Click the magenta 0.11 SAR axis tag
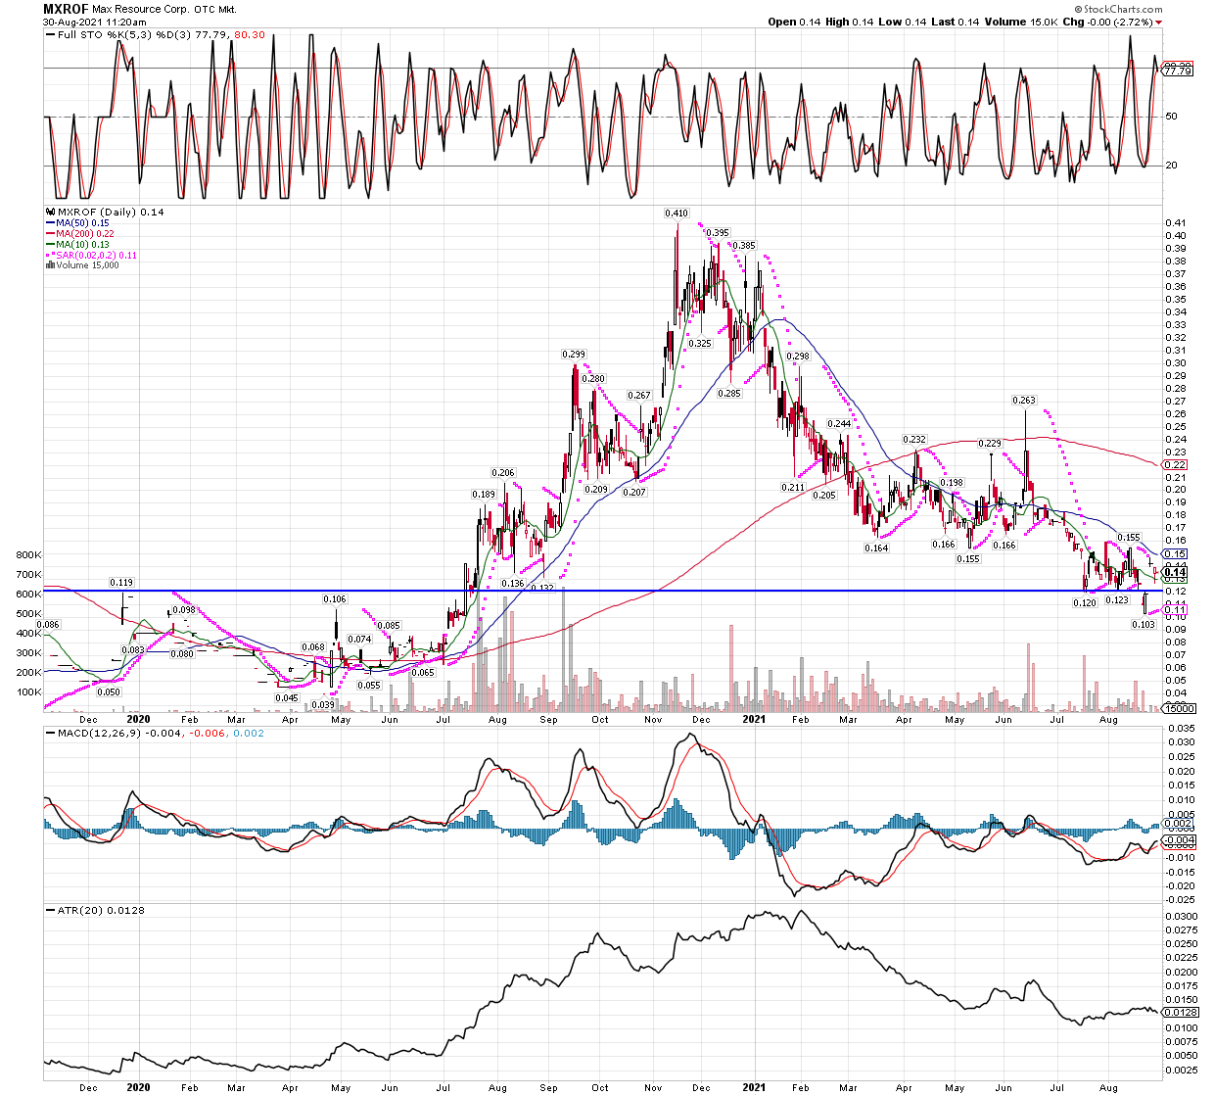This screenshot has width=1214, height=1096. [1175, 610]
